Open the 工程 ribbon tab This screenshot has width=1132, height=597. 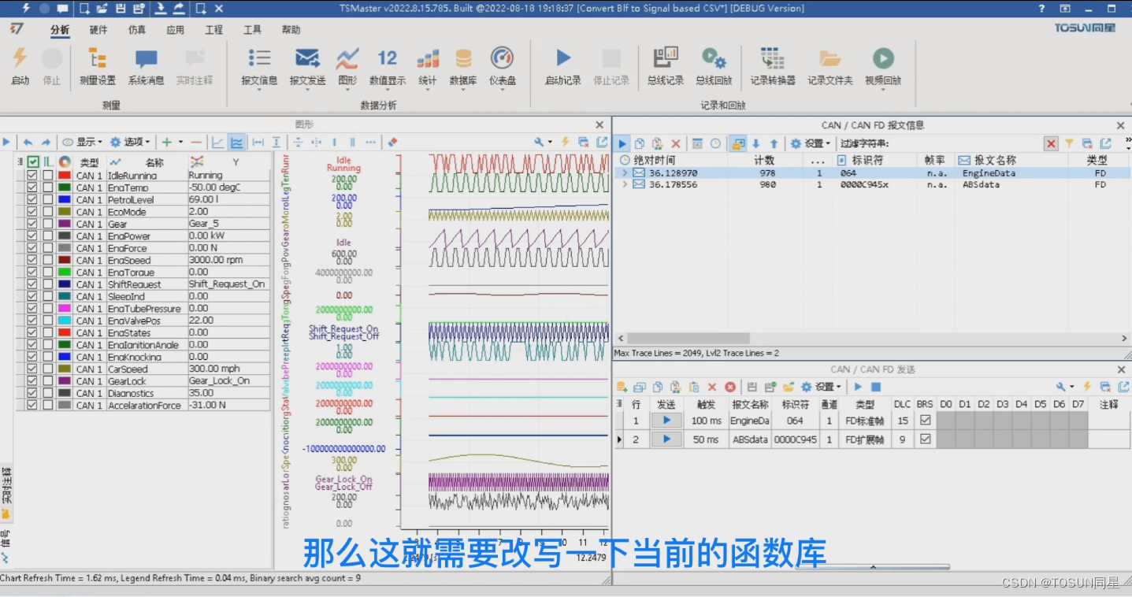tap(213, 30)
